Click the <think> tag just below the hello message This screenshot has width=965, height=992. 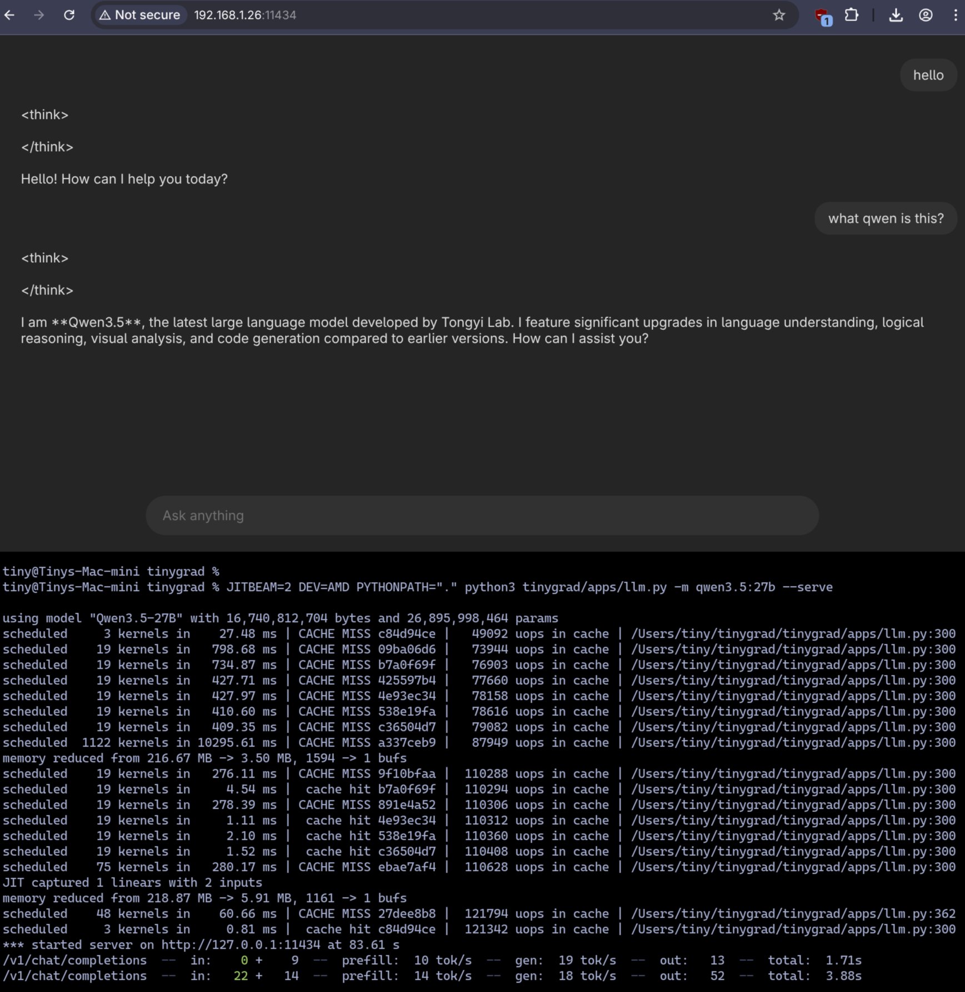[x=44, y=114]
